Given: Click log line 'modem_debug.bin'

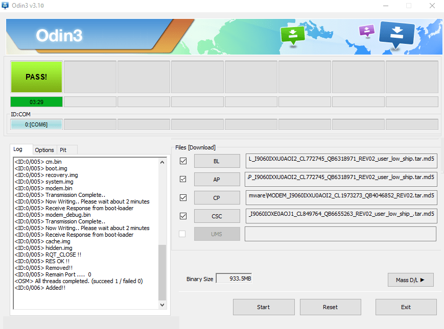Looking at the screenshot, I should click(x=53, y=215).
